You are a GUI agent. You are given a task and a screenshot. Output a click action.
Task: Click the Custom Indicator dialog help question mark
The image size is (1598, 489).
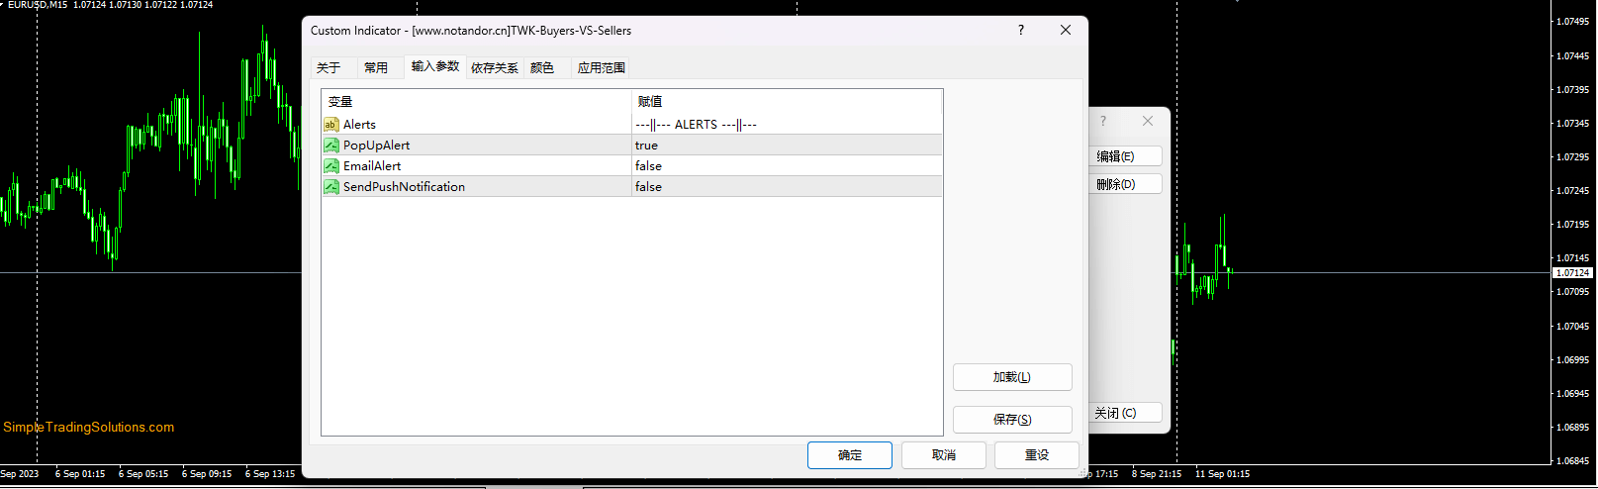pos(1021,31)
